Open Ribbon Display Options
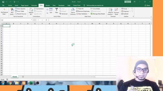 [x=134, y=2]
